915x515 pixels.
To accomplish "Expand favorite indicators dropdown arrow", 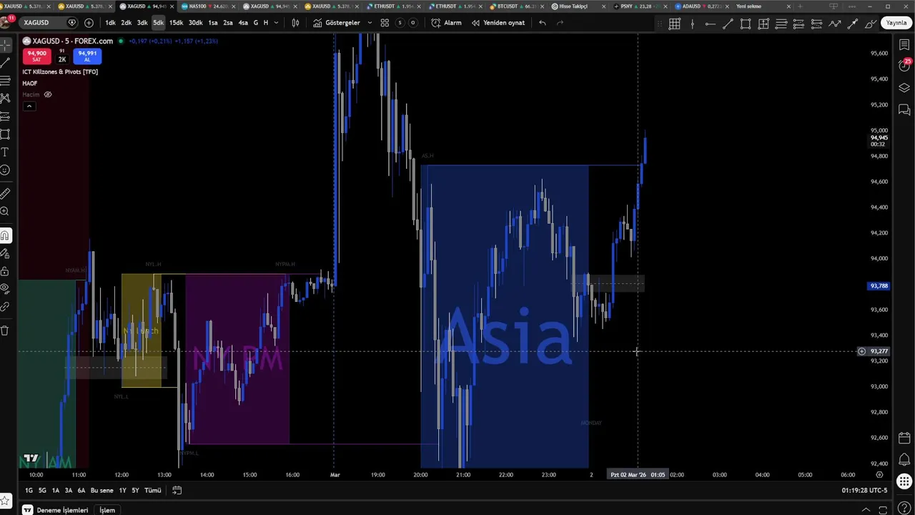I will tap(370, 23).
